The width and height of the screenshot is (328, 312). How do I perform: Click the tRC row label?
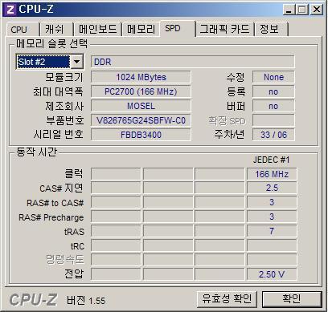[x=77, y=245]
